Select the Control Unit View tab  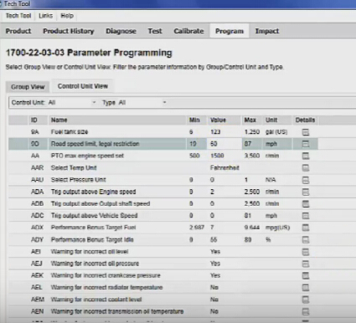point(83,86)
